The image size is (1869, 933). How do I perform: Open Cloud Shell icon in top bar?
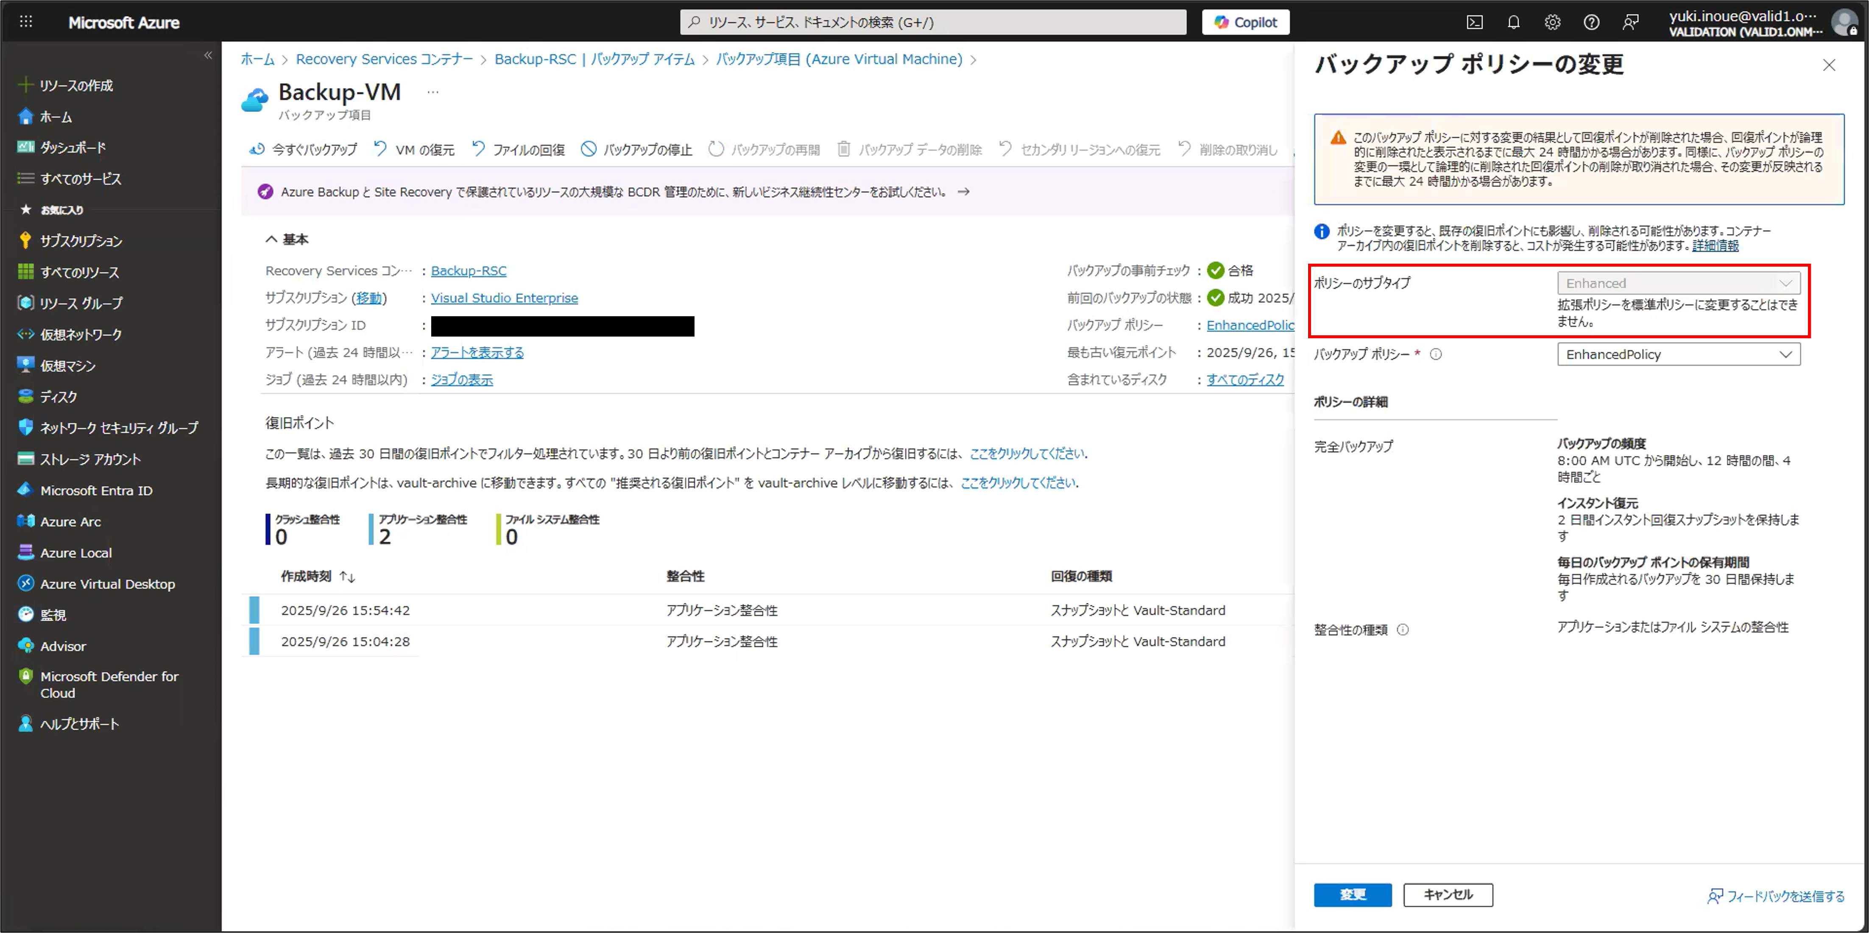pos(1474,22)
